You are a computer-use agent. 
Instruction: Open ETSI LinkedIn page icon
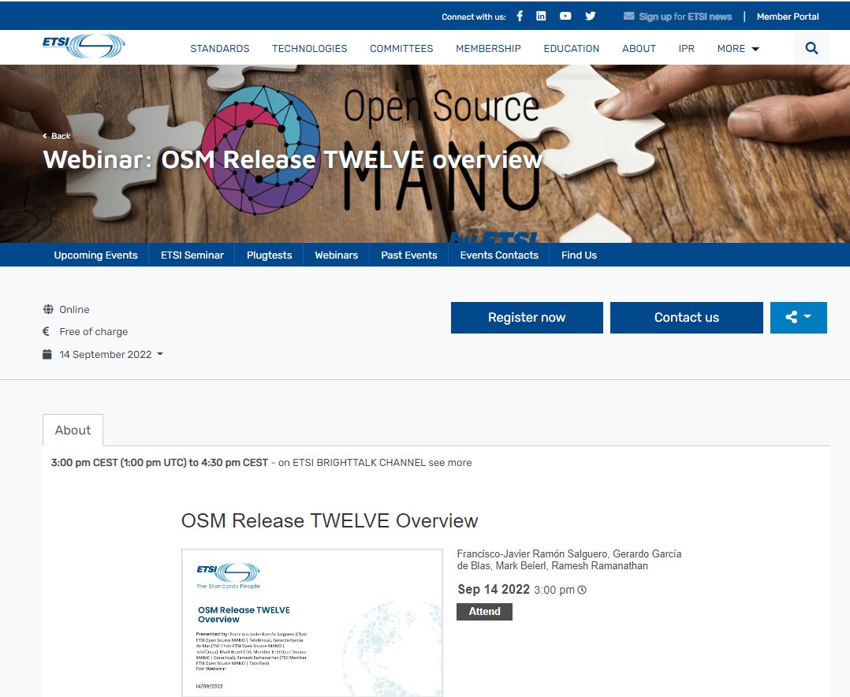click(541, 17)
